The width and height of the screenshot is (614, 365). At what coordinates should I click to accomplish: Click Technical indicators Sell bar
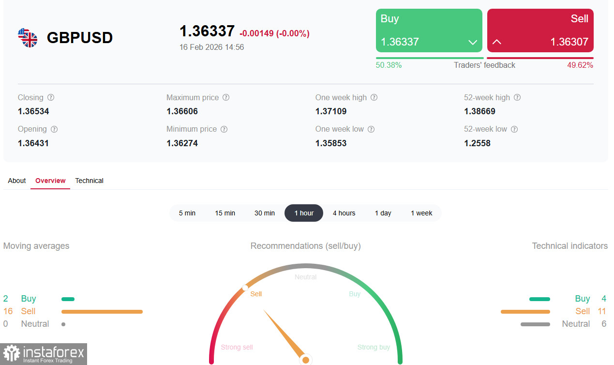click(x=525, y=312)
